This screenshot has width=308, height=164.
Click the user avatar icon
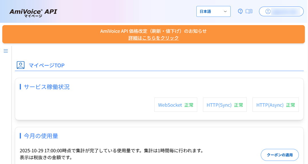click(268, 11)
